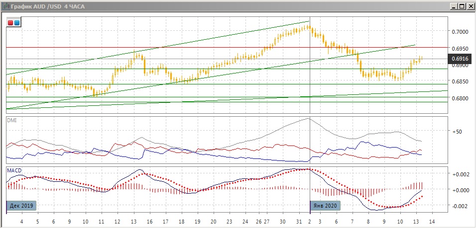The width and height of the screenshot is (476, 228).
Task: Maximize the AUD/USD chart window
Action: pos(462,6)
